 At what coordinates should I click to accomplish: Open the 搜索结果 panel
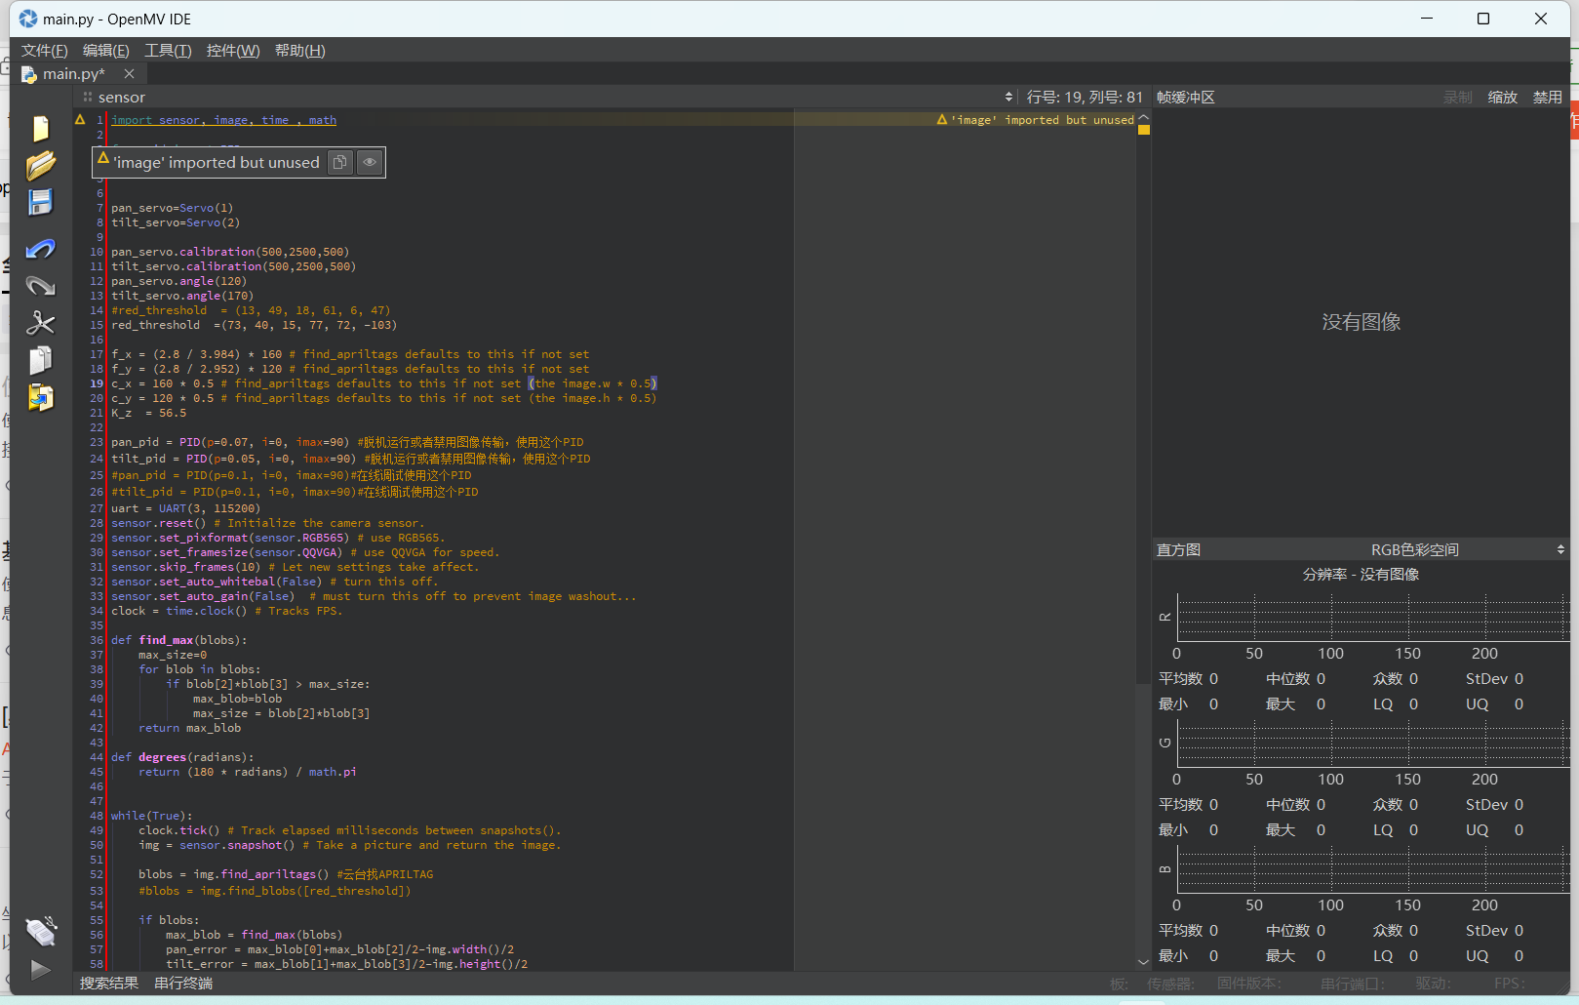click(x=109, y=983)
